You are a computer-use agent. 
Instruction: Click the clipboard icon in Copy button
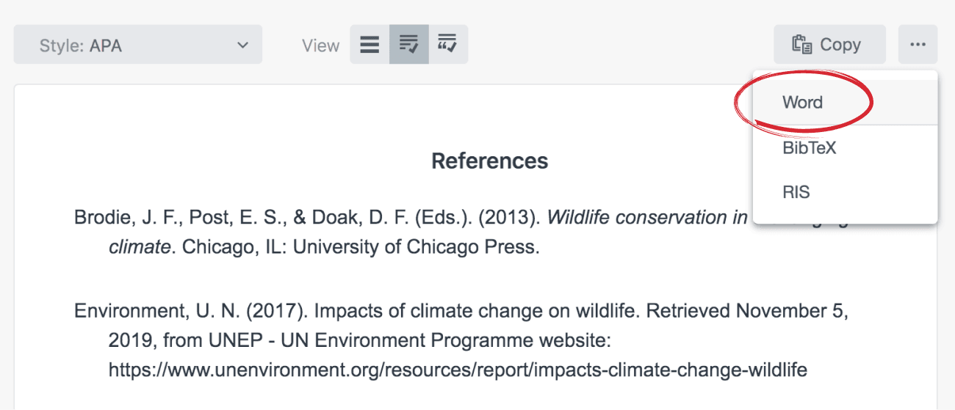[801, 45]
